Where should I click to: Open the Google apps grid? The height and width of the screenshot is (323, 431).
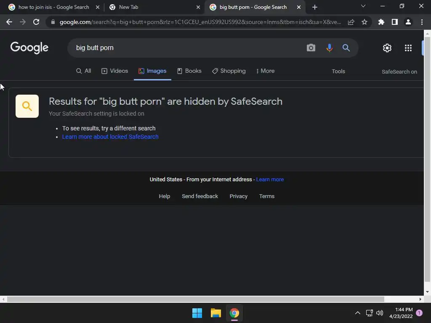pos(408,48)
